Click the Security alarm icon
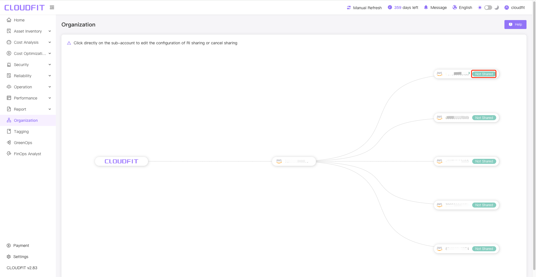Screen dimensions: 536x277 9,65
